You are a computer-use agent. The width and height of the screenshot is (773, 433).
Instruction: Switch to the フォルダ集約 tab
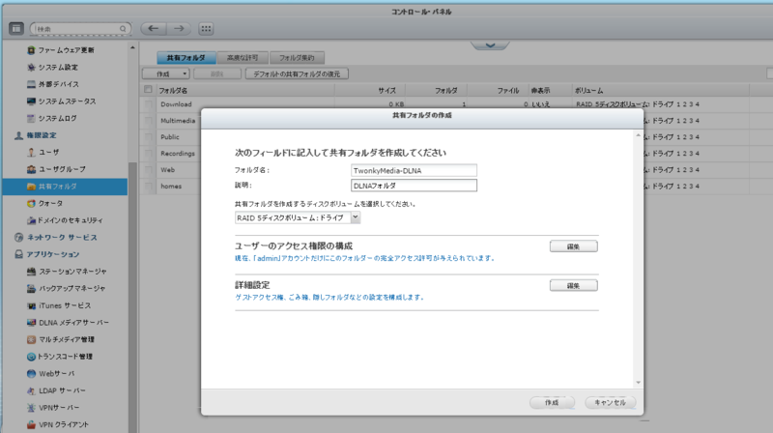pyautogui.click(x=298, y=58)
